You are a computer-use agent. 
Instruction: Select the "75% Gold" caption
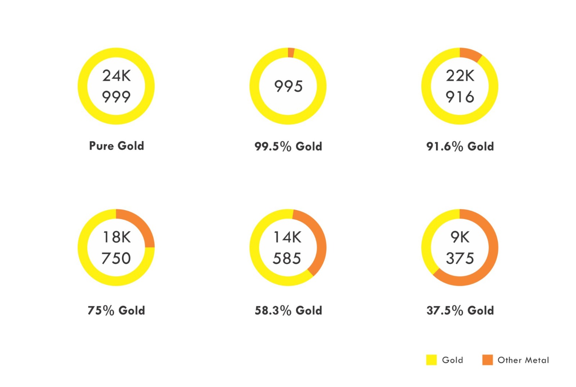pyautogui.click(x=116, y=310)
